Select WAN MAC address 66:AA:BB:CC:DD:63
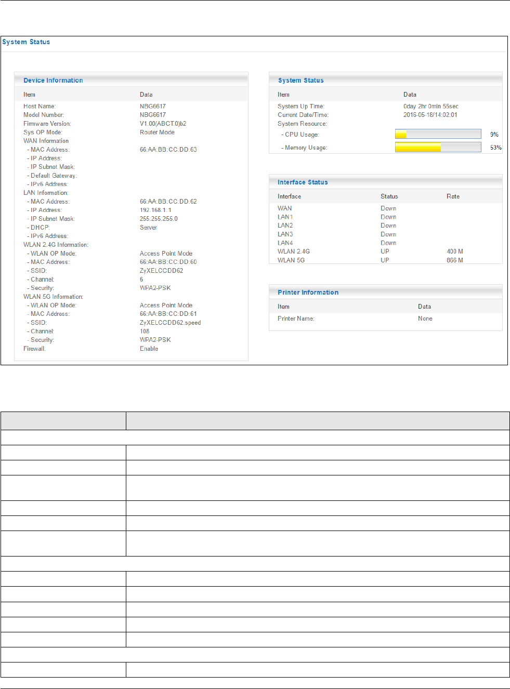Screen dimensions: 510x689 click(x=168, y=150)
